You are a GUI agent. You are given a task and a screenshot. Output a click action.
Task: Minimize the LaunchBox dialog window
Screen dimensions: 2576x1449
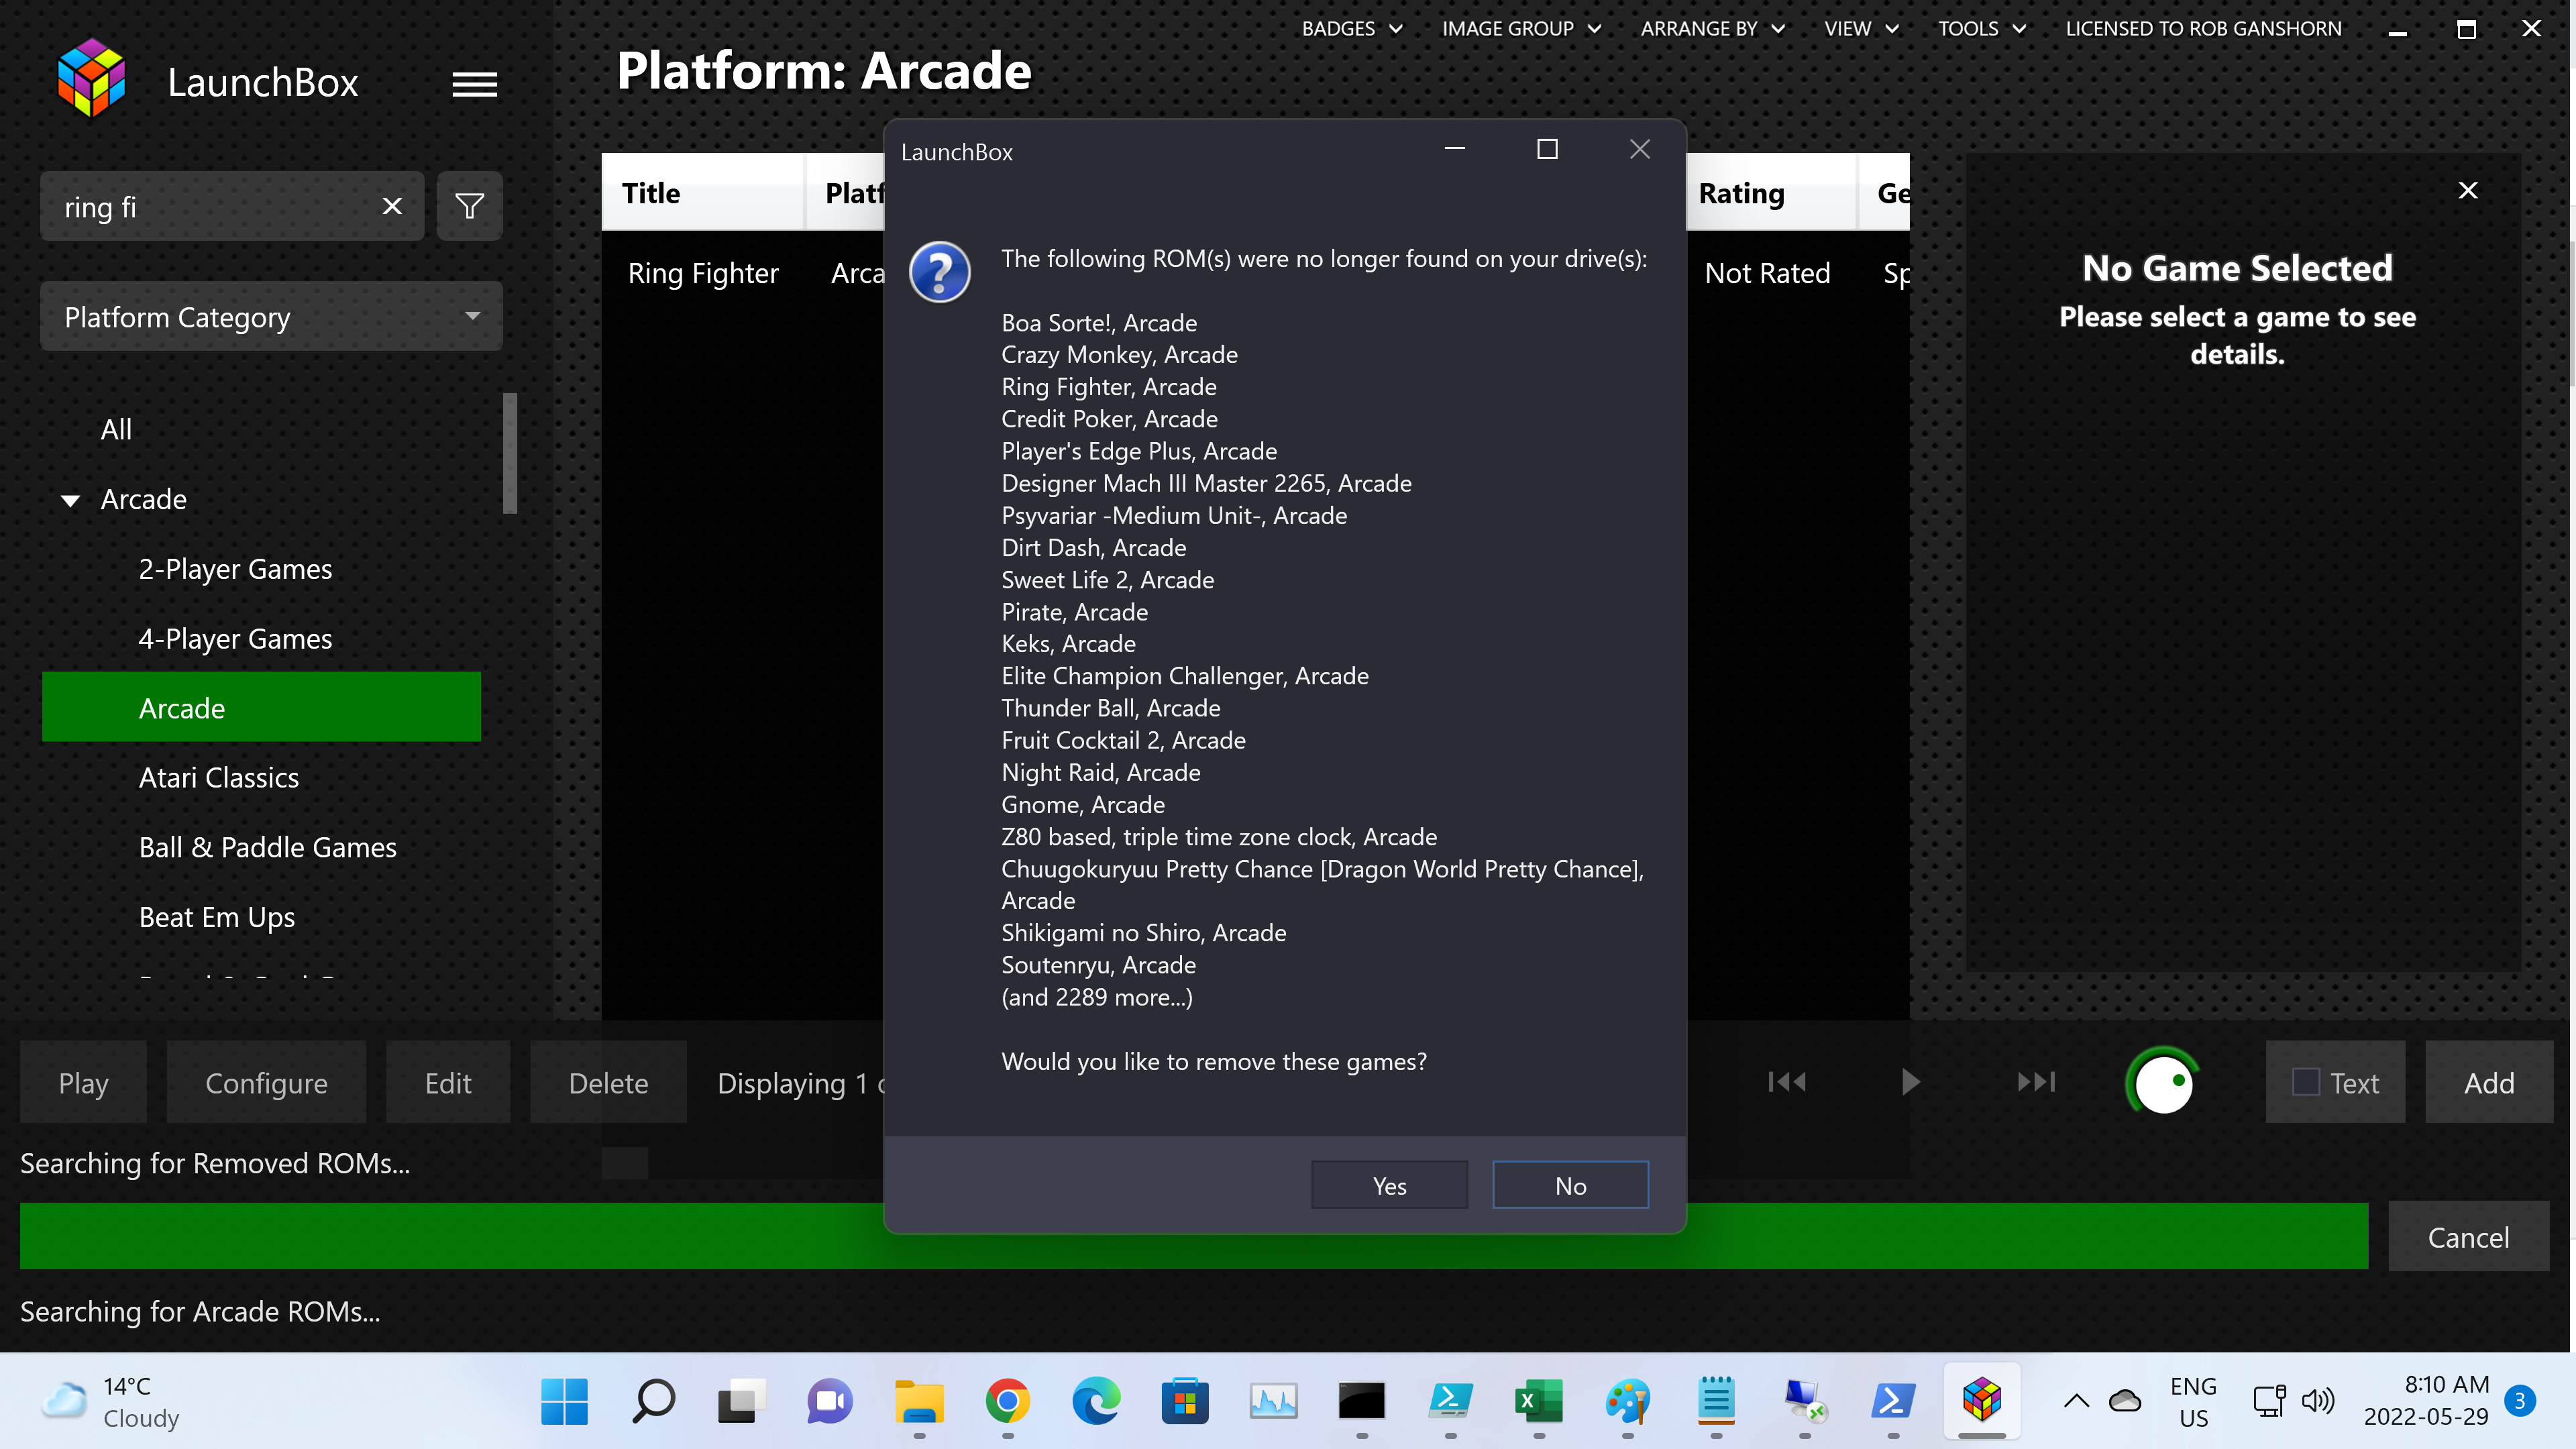[x=1455, y=149]
